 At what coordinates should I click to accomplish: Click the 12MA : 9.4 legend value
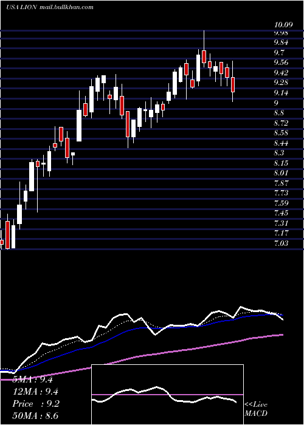pyautogui.click(x=35, y=392)
